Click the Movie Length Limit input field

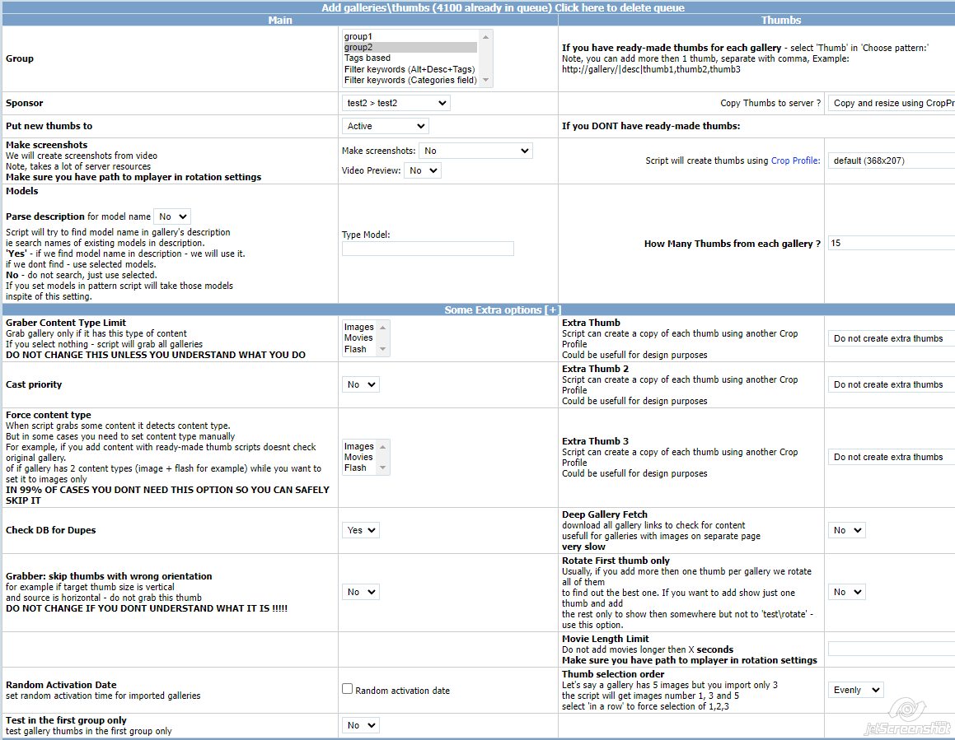click(x=892, y=649)
